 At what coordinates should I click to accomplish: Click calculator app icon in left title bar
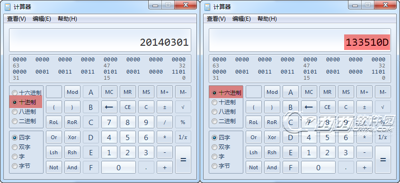8,7
